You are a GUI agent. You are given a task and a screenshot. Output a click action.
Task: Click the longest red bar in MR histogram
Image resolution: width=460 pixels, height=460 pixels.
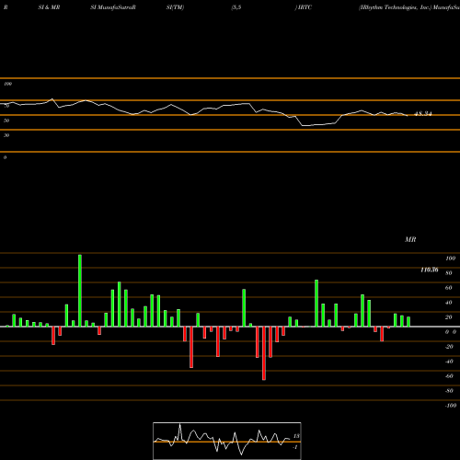pos(264,353)
